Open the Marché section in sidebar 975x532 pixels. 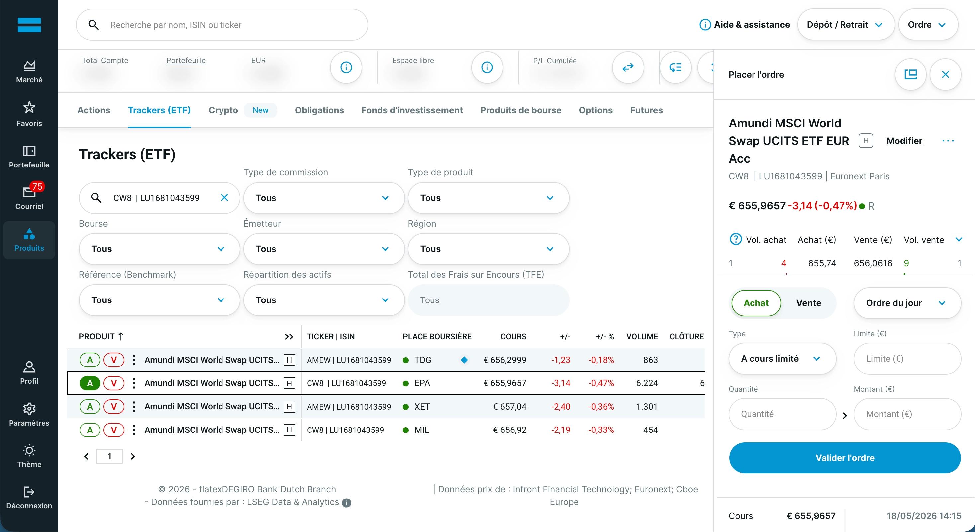pos(29,72)
